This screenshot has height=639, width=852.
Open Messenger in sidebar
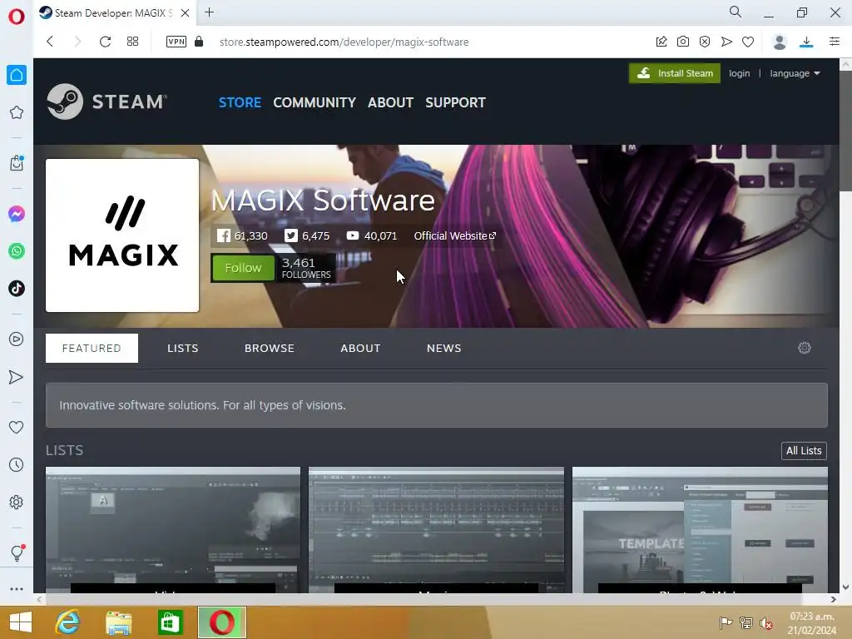[17, 214]
